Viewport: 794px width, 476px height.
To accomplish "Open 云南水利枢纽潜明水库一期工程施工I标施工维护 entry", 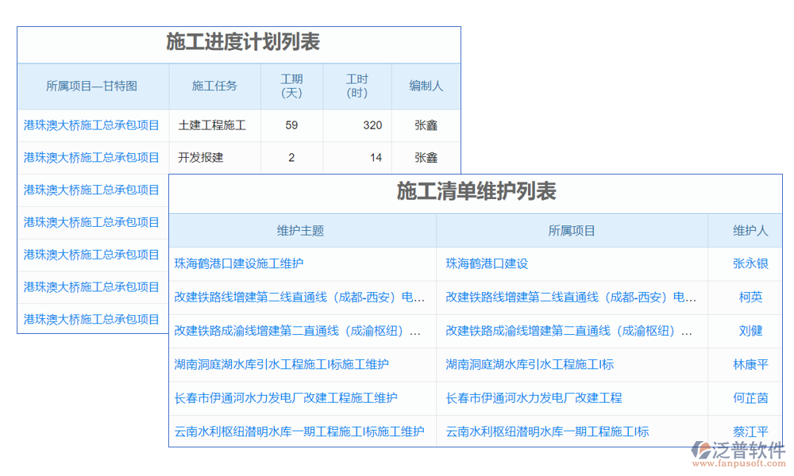I will (x=298, y=431).
